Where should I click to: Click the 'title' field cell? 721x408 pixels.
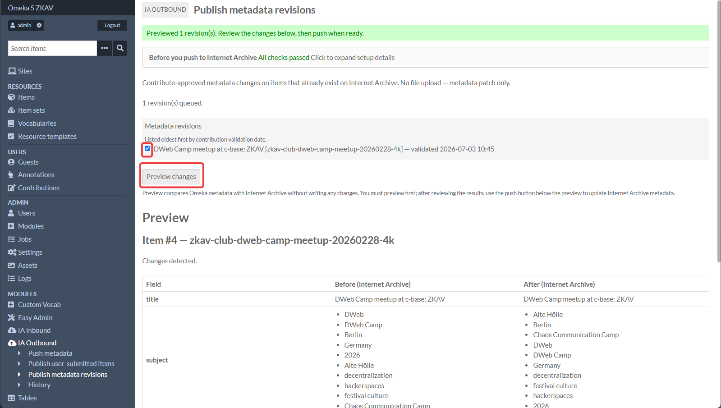(x=152, y=299)
